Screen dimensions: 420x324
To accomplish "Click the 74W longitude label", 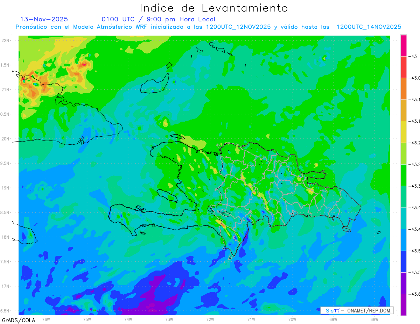I will [x=128, y=319].
